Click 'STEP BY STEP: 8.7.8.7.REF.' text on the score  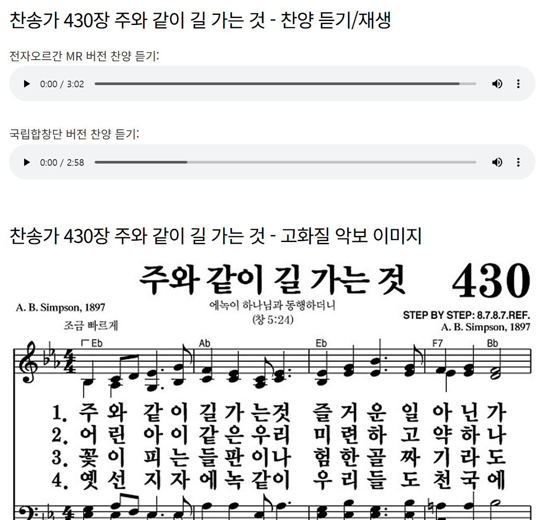point(467,315)
